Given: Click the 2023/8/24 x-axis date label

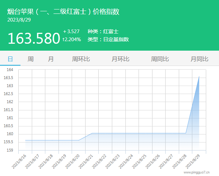Looking at the screenshot, I should pyautogui.click(x=126, y=161).
